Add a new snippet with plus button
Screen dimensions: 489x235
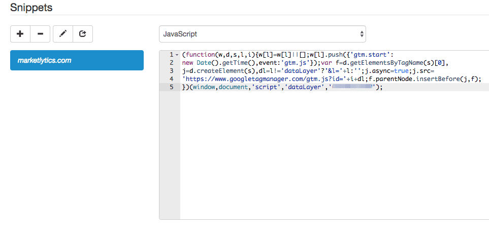[x=20, y=34]
